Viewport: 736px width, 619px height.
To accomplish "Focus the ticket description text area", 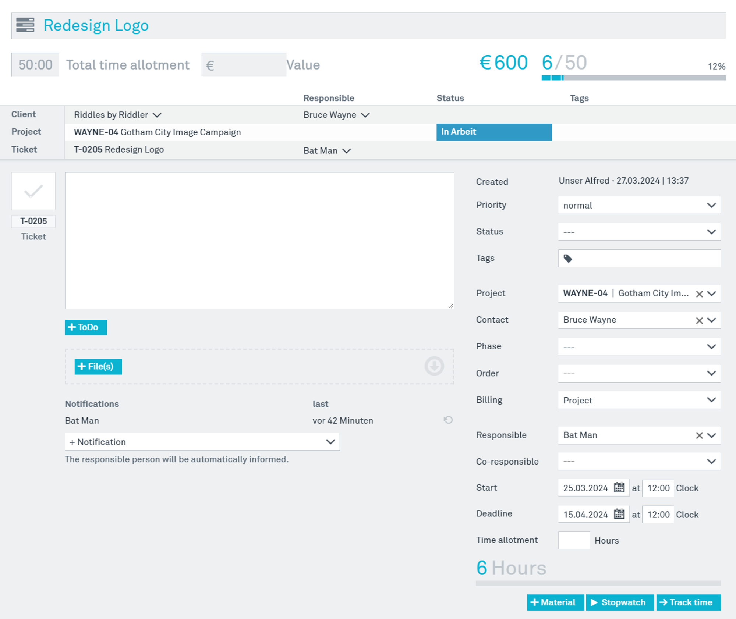I will (x=259, y=241).
